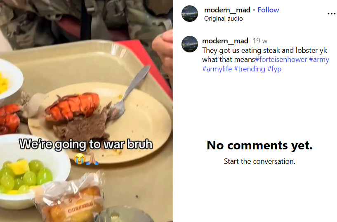337x222 pixels.
Task: Open the #forteisenhower hashtag
Action: (281, 59)
